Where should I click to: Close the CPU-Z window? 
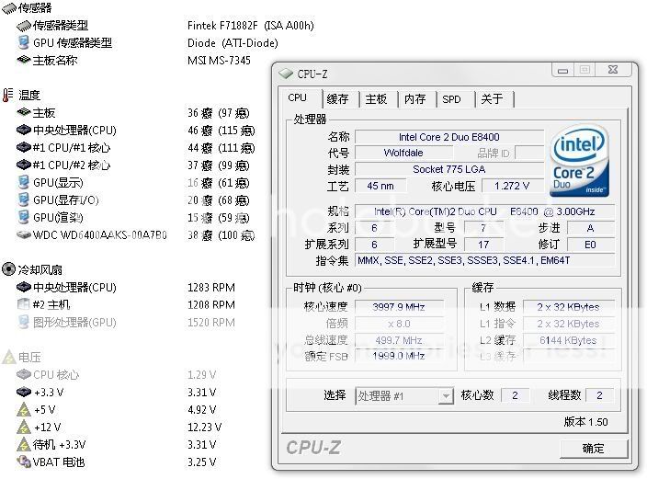610,71
